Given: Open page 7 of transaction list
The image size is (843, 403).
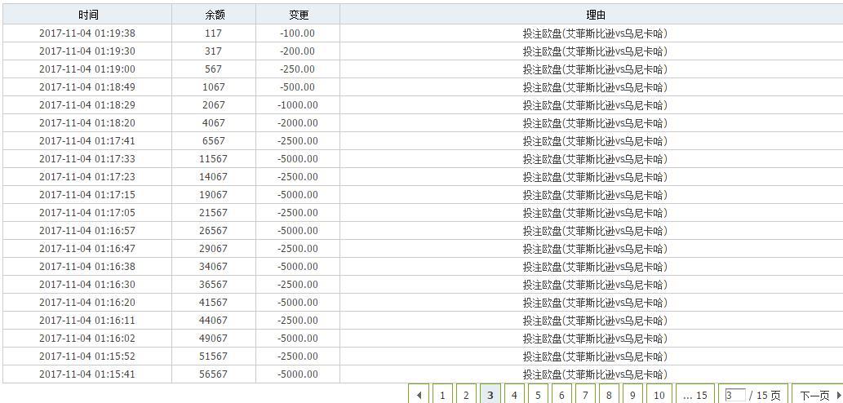Looking at the screenshot, I should pyautogui.click(x=585, y=396).
